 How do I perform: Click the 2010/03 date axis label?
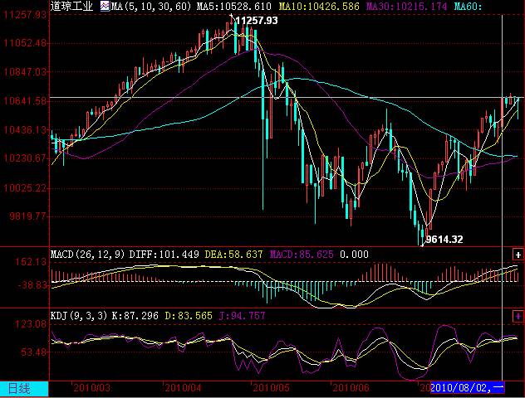point(91,388)
